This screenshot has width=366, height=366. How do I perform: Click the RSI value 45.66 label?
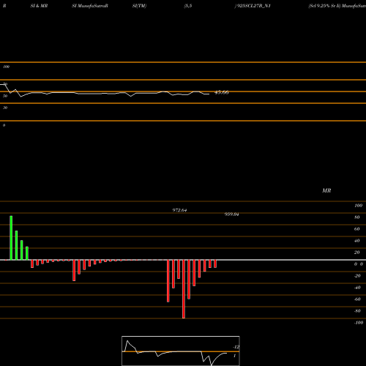click(222, 92)
